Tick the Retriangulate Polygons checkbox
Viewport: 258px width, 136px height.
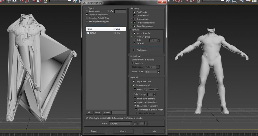[87, 21]
